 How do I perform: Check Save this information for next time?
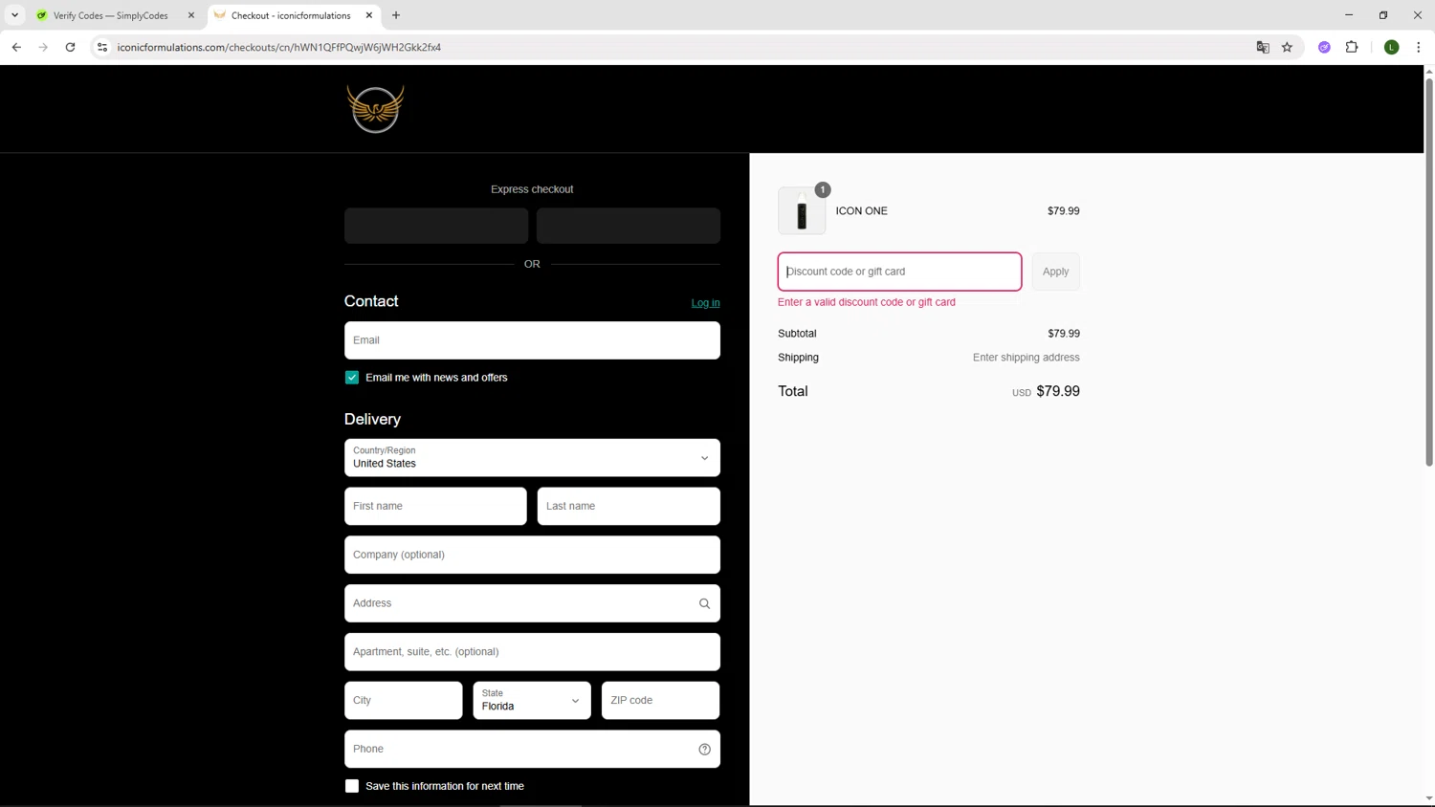click(352, 786)
